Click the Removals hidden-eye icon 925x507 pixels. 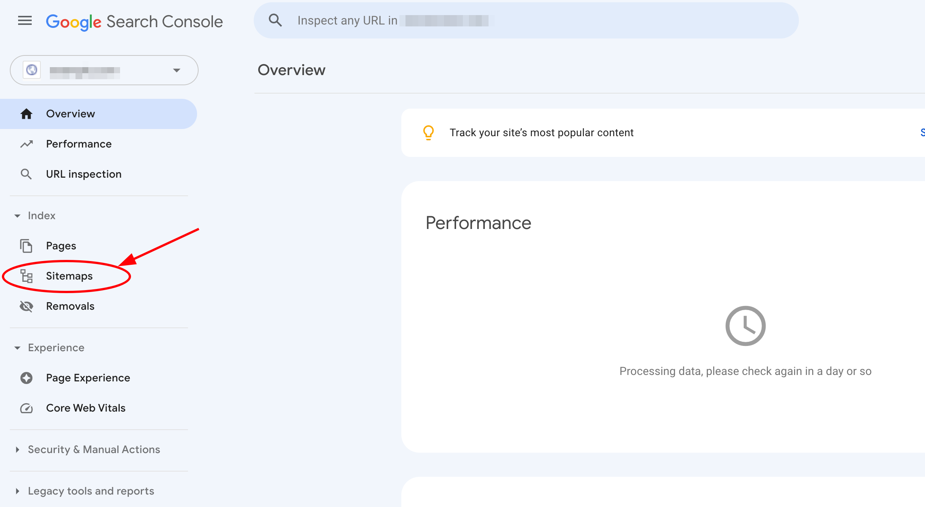(26, 306)
